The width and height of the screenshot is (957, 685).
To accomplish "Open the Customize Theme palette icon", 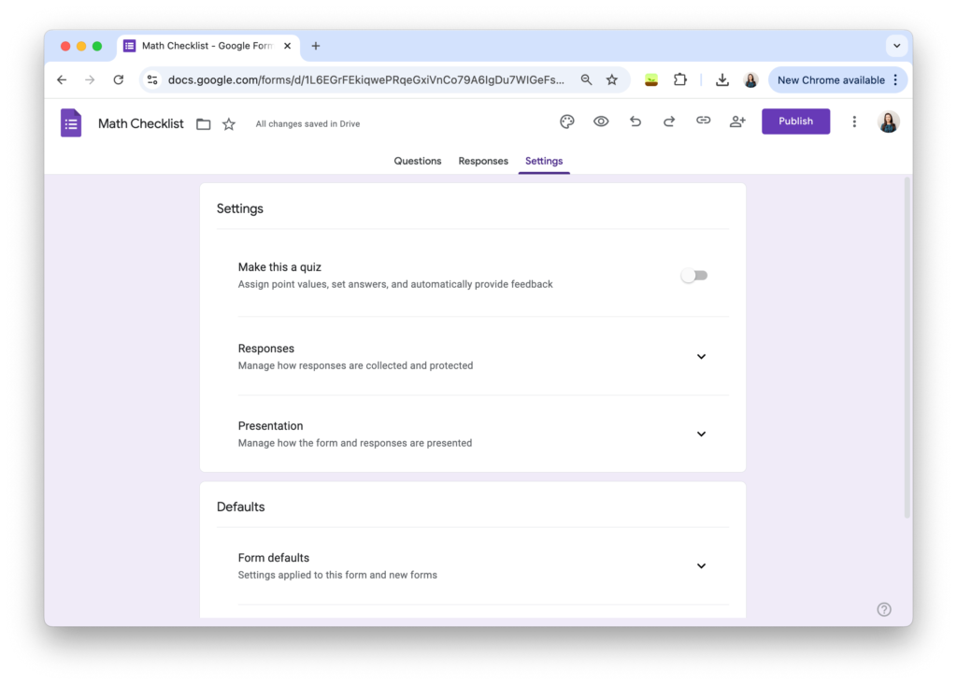I will point(566,121).
